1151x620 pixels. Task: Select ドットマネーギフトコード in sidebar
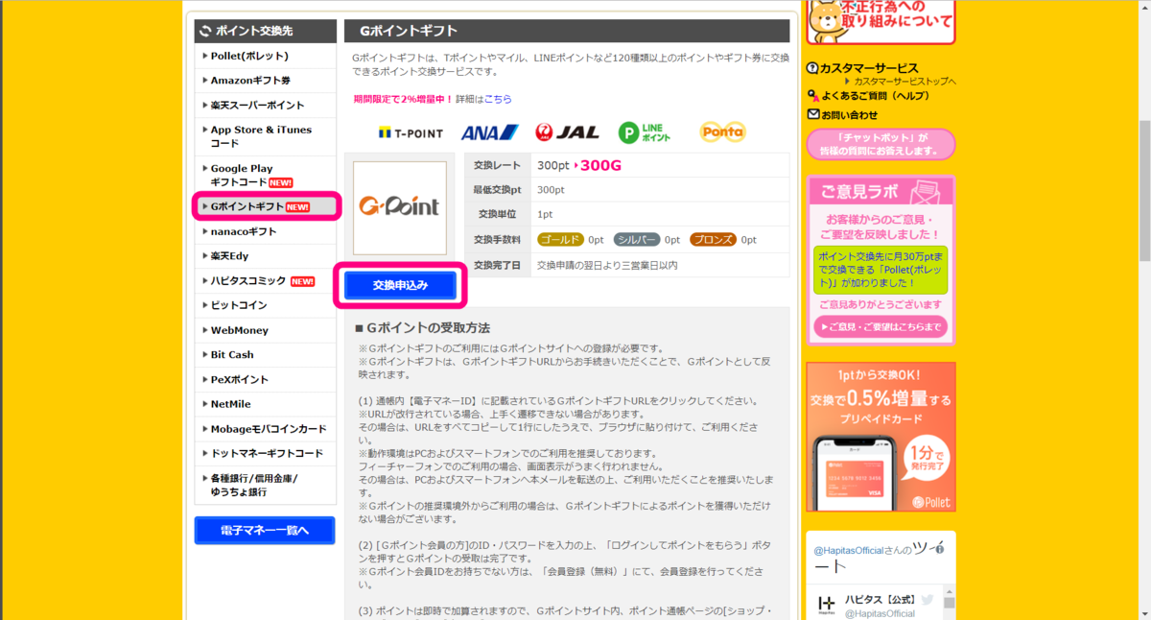(x=265, y=453)
